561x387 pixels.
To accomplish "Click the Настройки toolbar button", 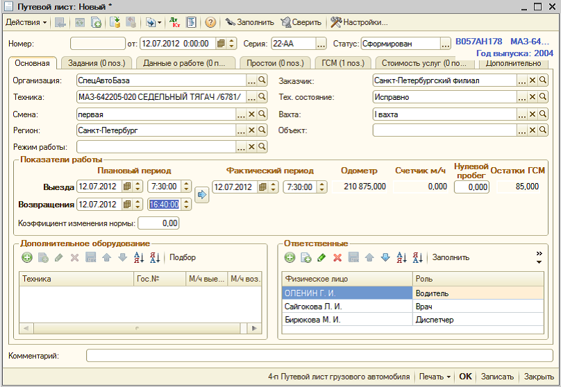I will pyautogui.click(x=359, y=22).
